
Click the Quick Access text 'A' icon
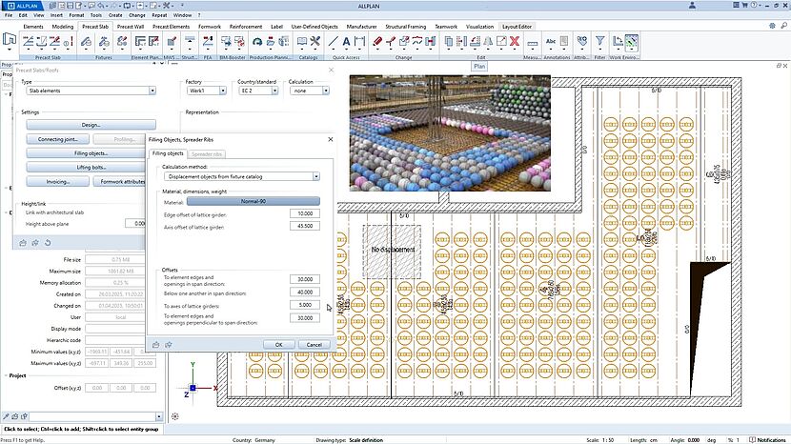(346, 42)
